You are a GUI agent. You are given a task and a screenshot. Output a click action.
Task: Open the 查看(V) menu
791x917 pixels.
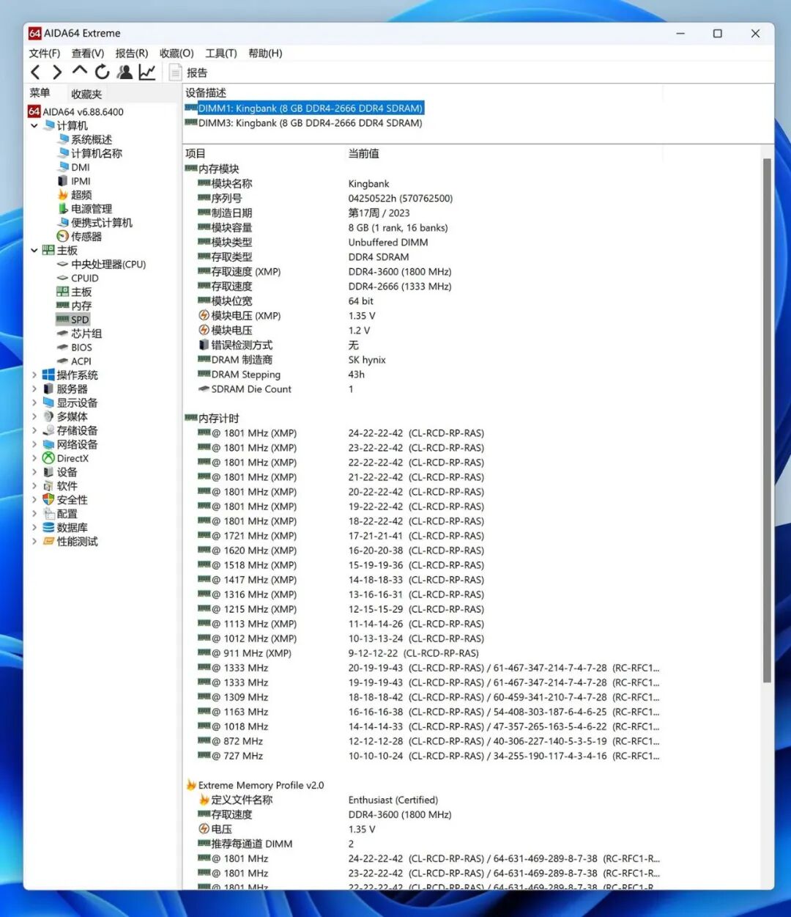point(88,54)
